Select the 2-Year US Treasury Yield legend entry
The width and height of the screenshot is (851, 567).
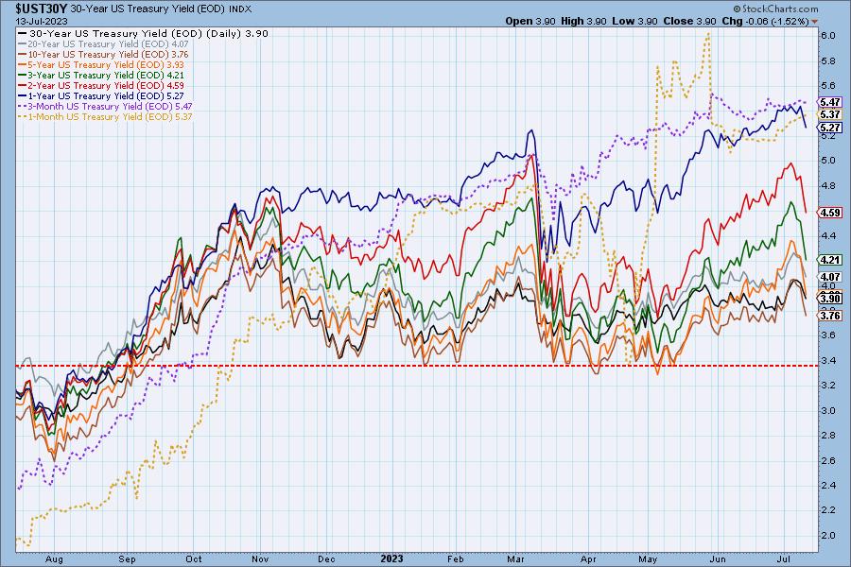101,85
